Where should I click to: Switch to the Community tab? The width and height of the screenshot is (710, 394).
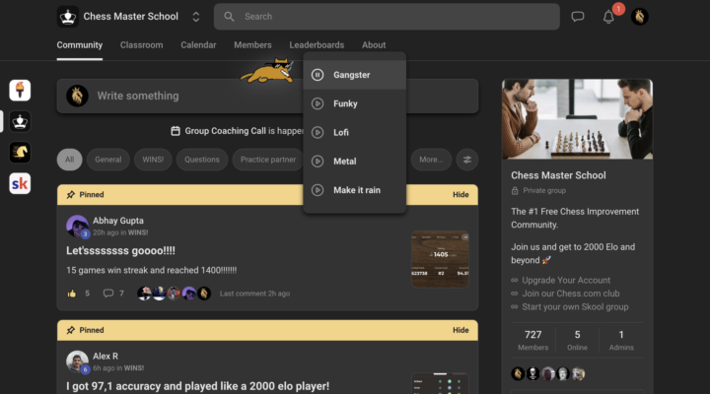tap(80, 45)
